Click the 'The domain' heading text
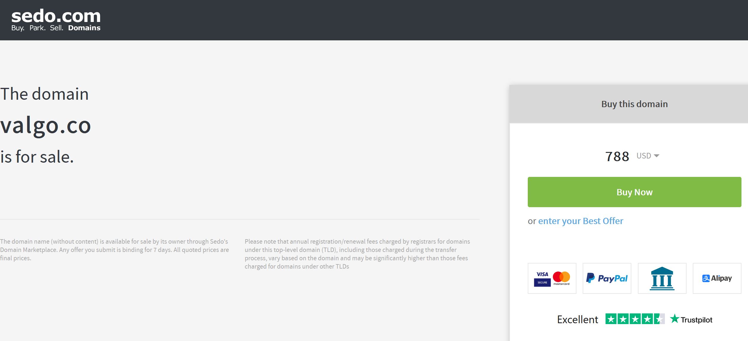The image size is (748, 341). point(44,94)
